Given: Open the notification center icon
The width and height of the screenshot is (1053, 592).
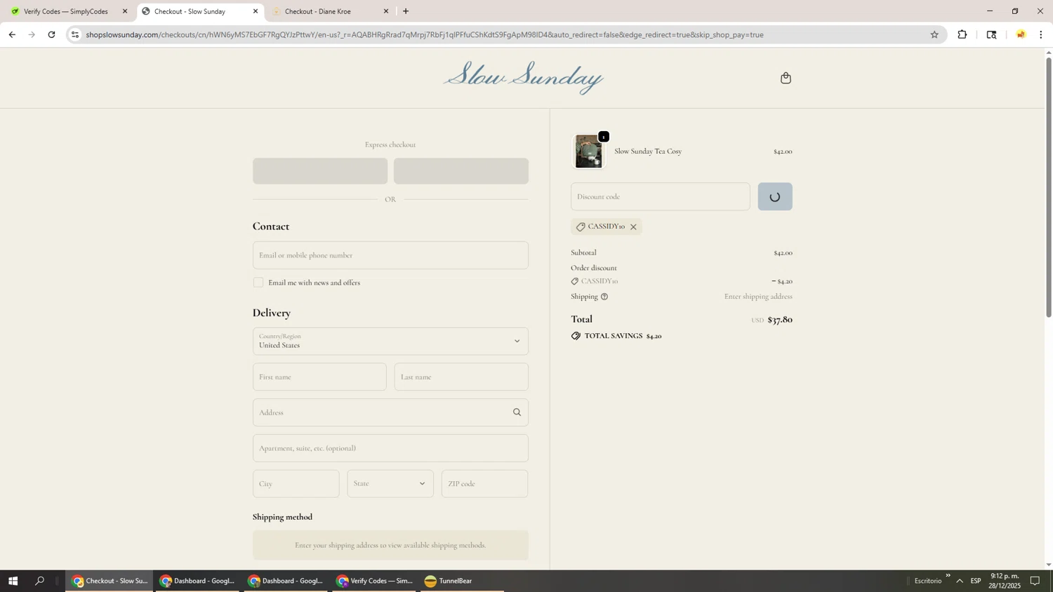Looking at the screenshot, I should (x=1035, y=581).
